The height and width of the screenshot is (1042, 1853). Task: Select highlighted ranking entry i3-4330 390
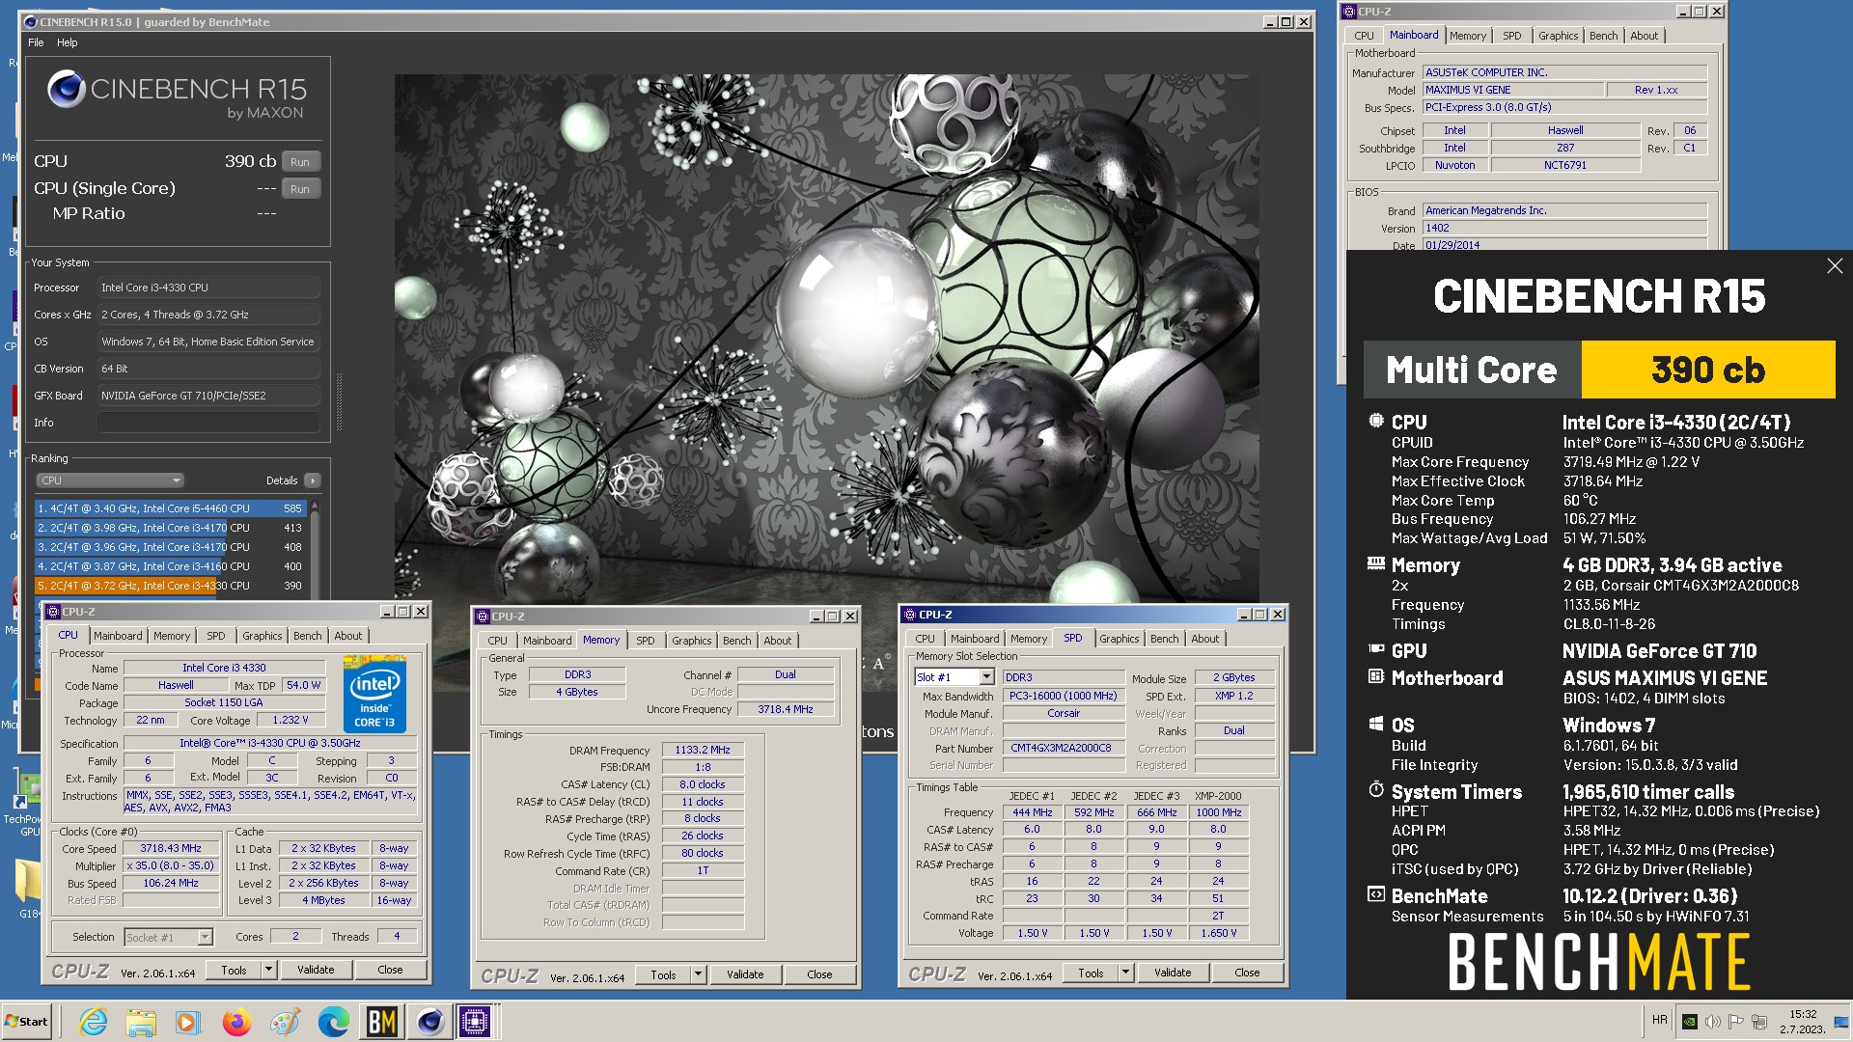170,586
